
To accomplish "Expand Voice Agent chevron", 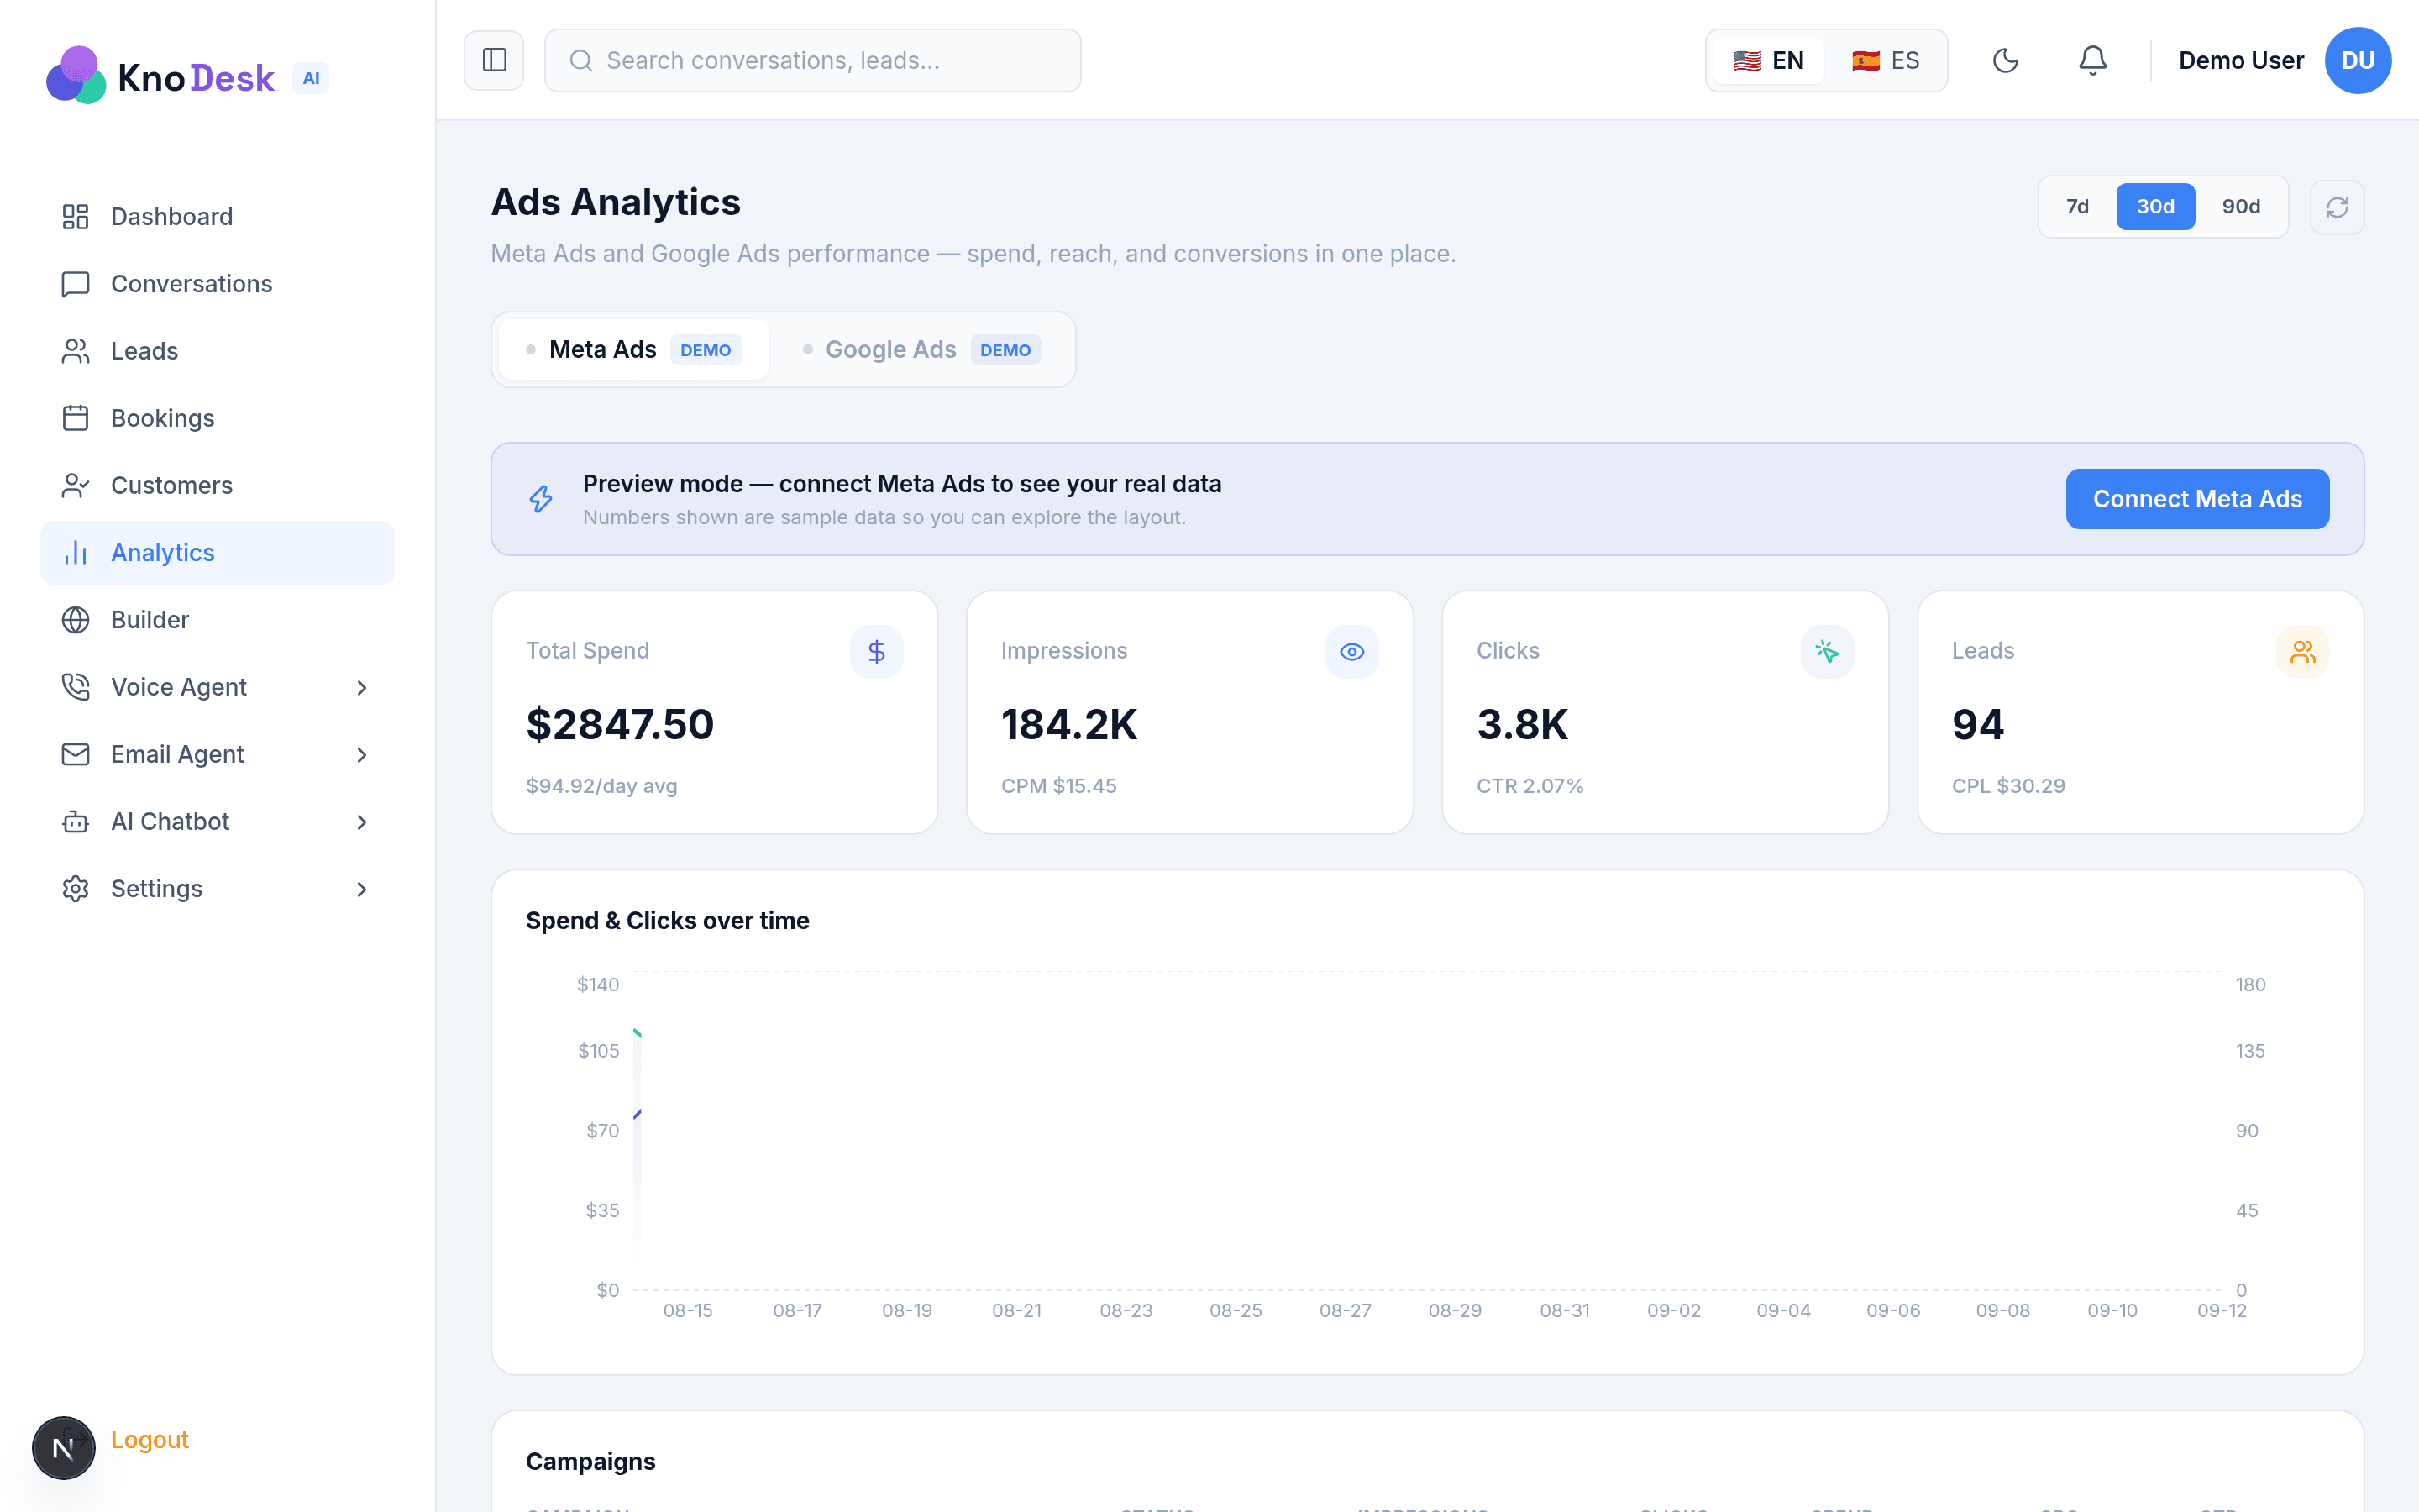I will click(362, 687).
